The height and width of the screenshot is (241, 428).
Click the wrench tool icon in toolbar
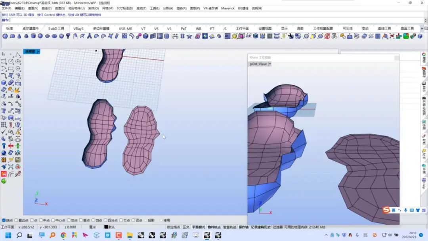(x=290, y=36)
